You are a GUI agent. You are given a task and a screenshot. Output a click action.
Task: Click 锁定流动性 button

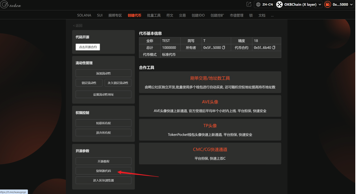click(x=89, y=83)
